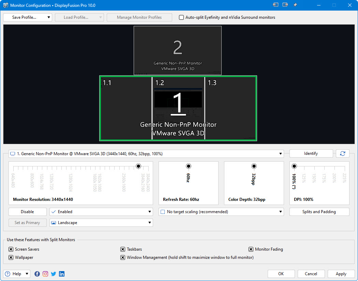
Task: Open the Twitter link icon
Action: point(54,274)
